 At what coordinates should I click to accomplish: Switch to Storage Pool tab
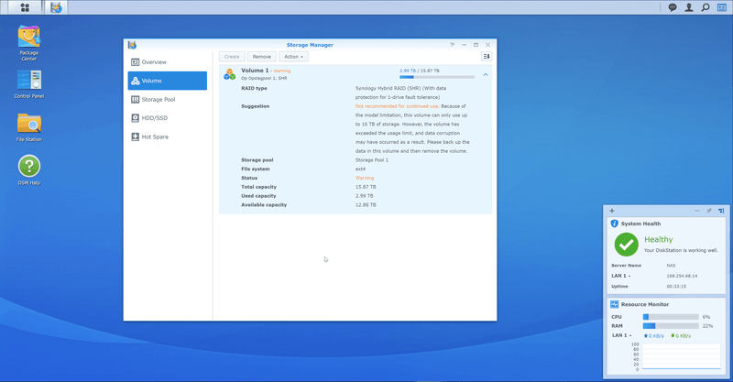pos(168,100)
